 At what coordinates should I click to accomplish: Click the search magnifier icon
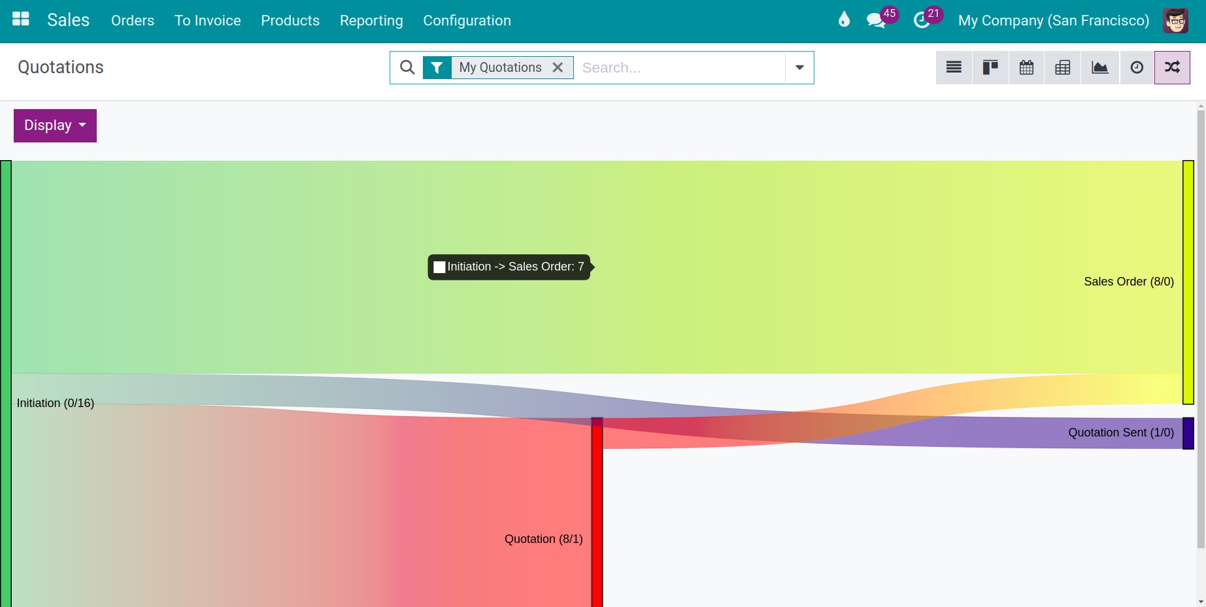tap(407, 67)
